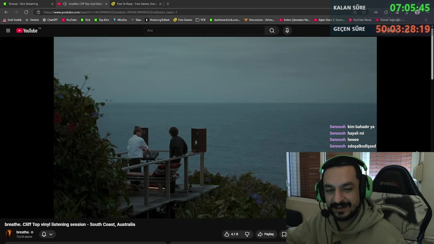Open the Kick bookmark
434x244 pixels.
click(x=85, y=20)
